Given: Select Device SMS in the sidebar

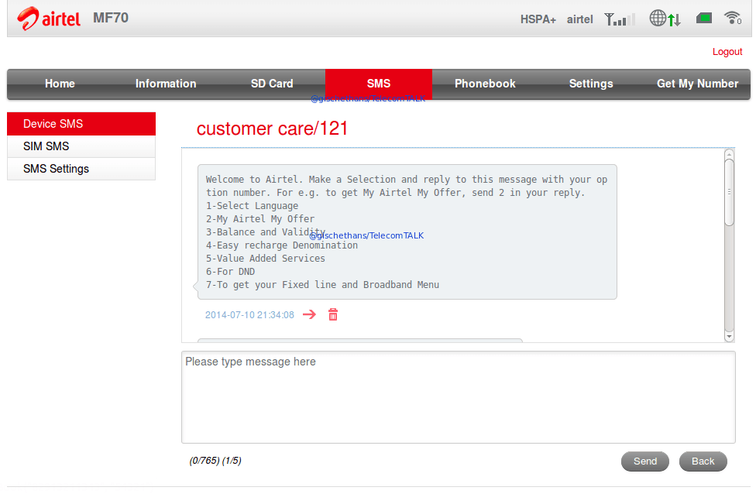Looking at the screenshot, I should 81,124.
